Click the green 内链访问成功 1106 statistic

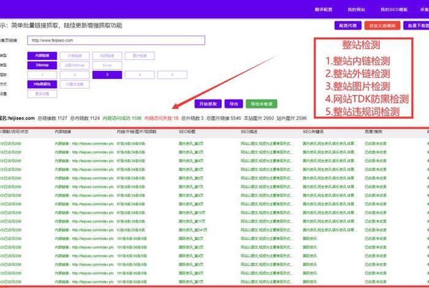(122, 118)
